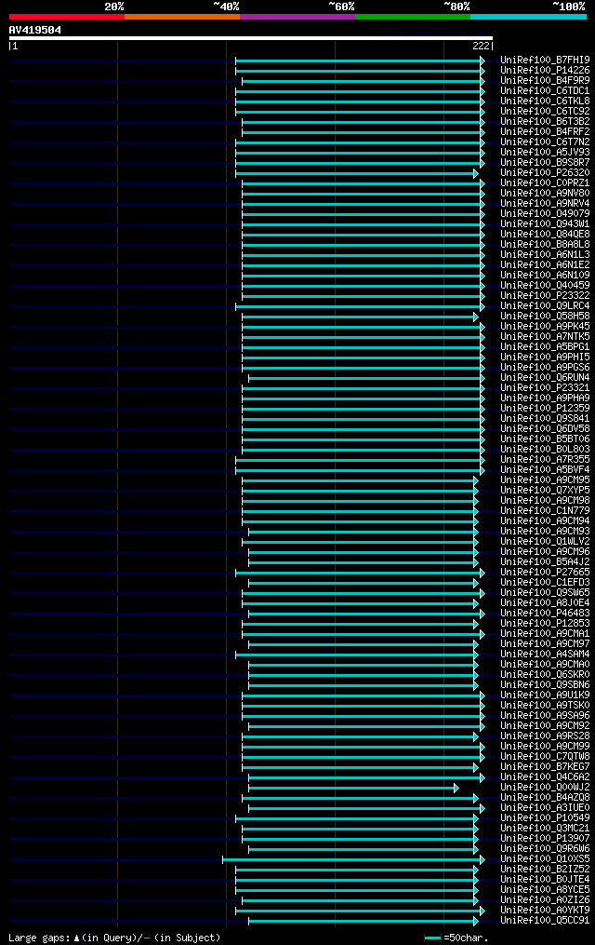Open hit UniRef100_P23322
This screenshot has height=945, width=595.
(545, 296)
